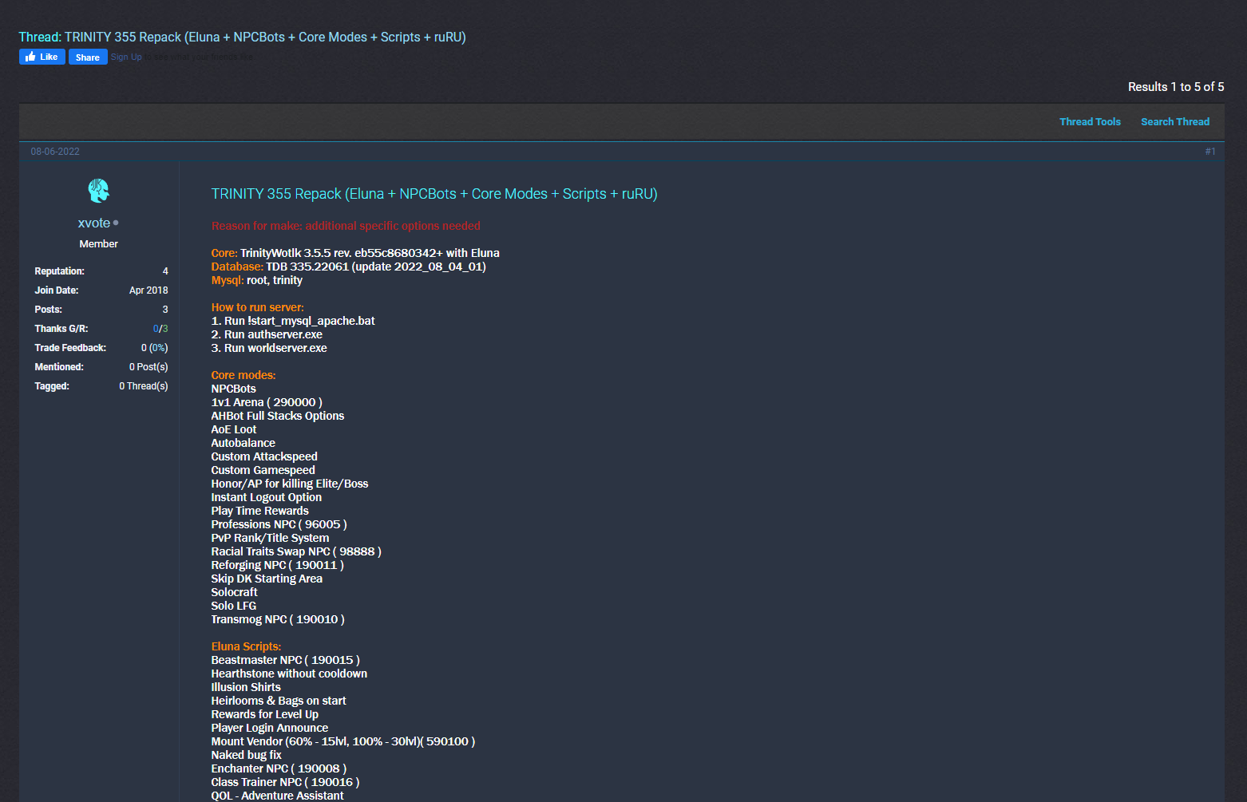Viewport: 1247px width, 802px height.
Task: Click 'Play Time Rewards' entry
Action: pyautogui.click(x=259, y=511)
